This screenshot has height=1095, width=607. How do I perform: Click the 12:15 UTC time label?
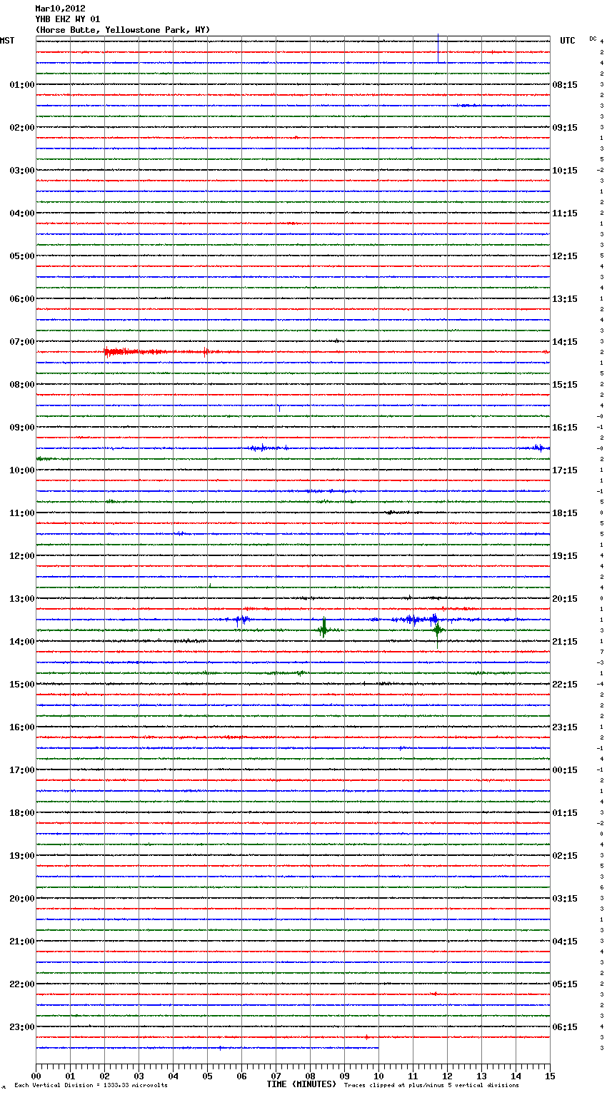[565, 256]
